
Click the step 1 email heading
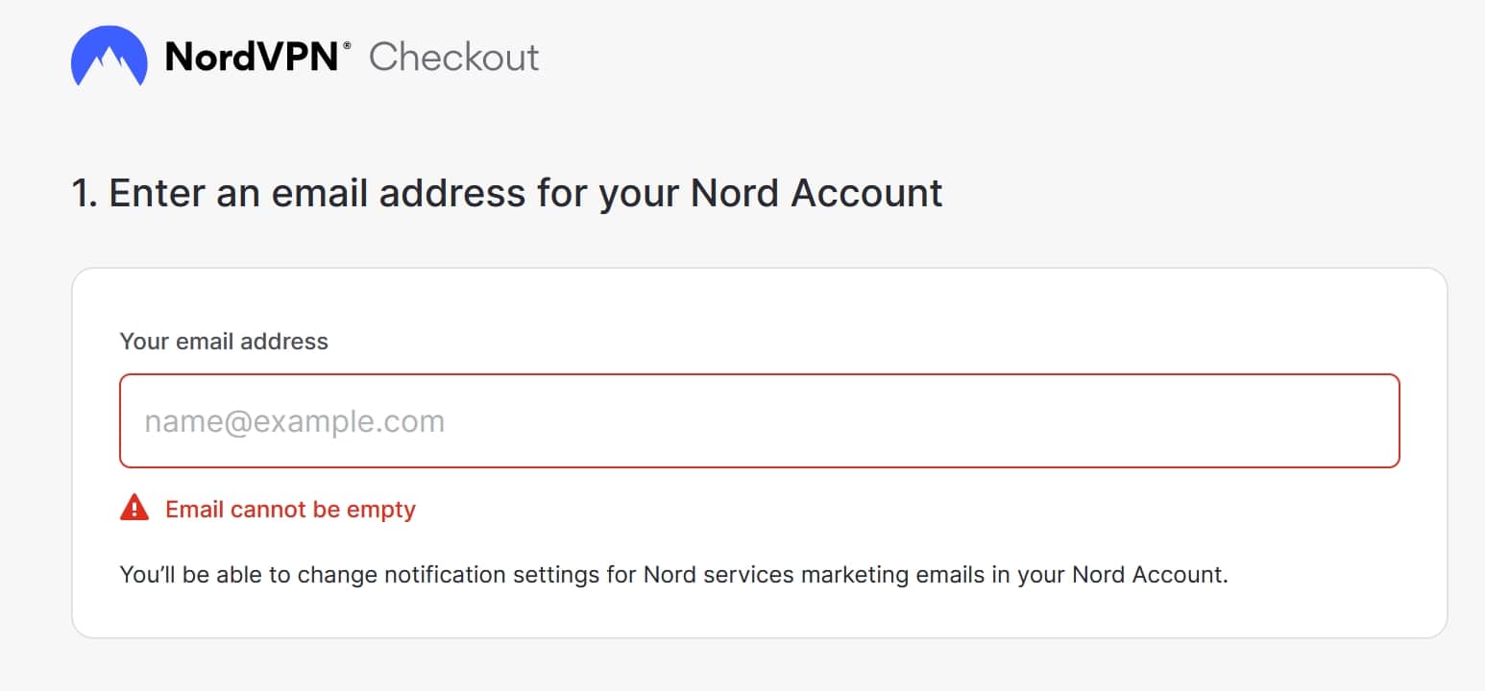point(507,193)
